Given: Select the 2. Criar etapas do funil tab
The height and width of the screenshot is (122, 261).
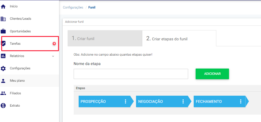Looking at the screenshot, I should pos(179,38).
